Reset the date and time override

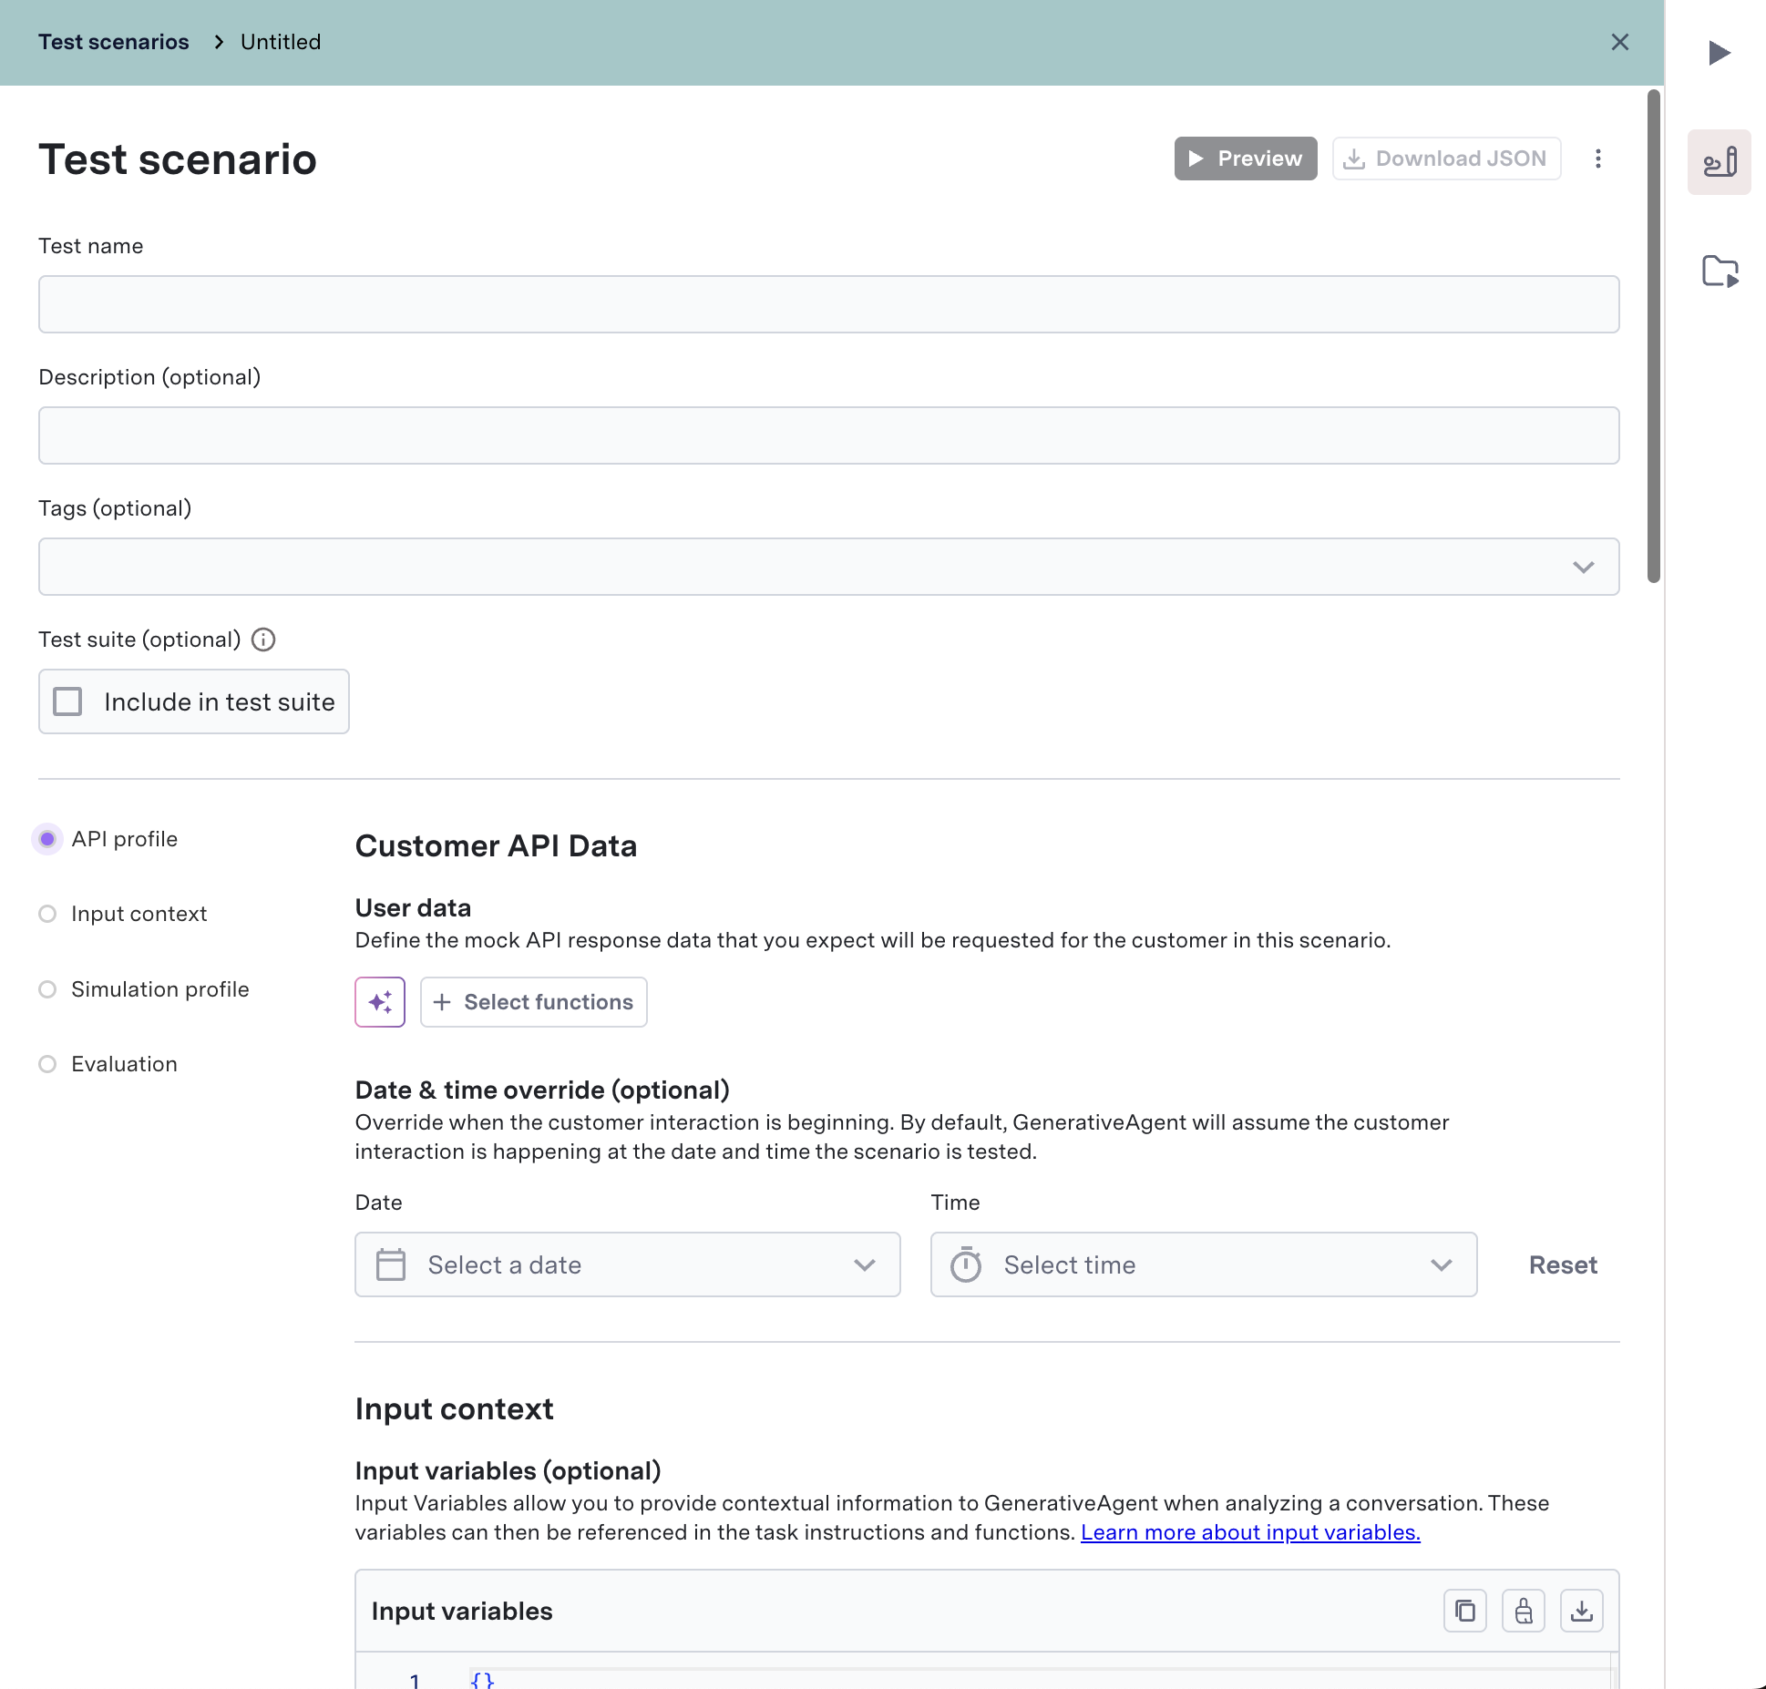(x=1563, y=1264)
